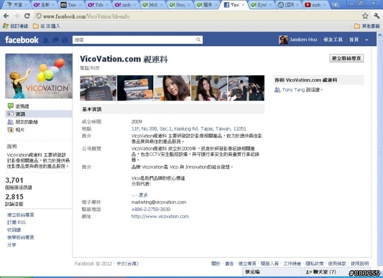Click the unlike link in left sidebar
383x278 pixels.
(x=14, y=230)
